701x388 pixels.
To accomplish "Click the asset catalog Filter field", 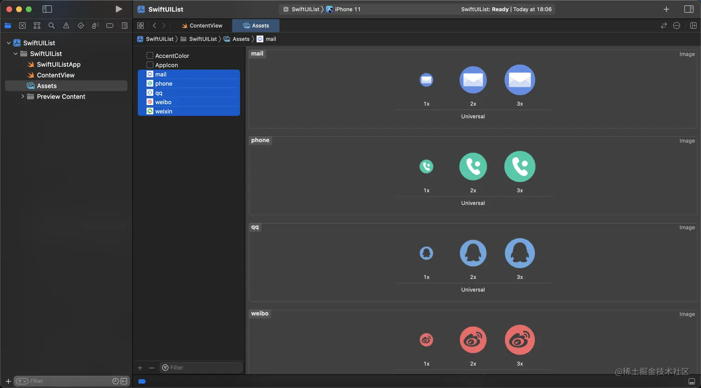I will (x=201, y=368).
